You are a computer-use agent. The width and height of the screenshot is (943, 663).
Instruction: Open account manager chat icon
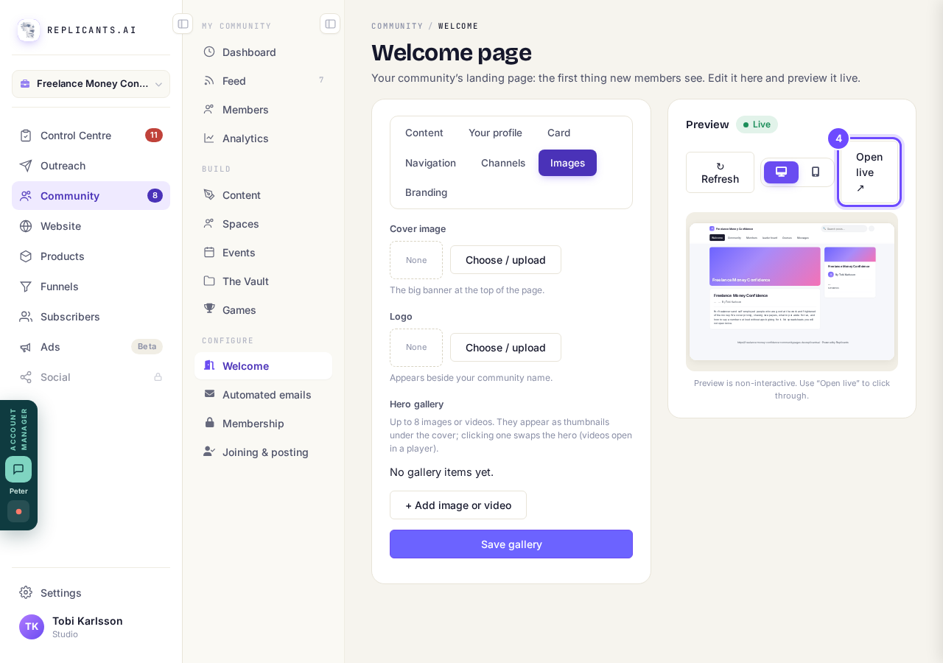pos(18,469)
